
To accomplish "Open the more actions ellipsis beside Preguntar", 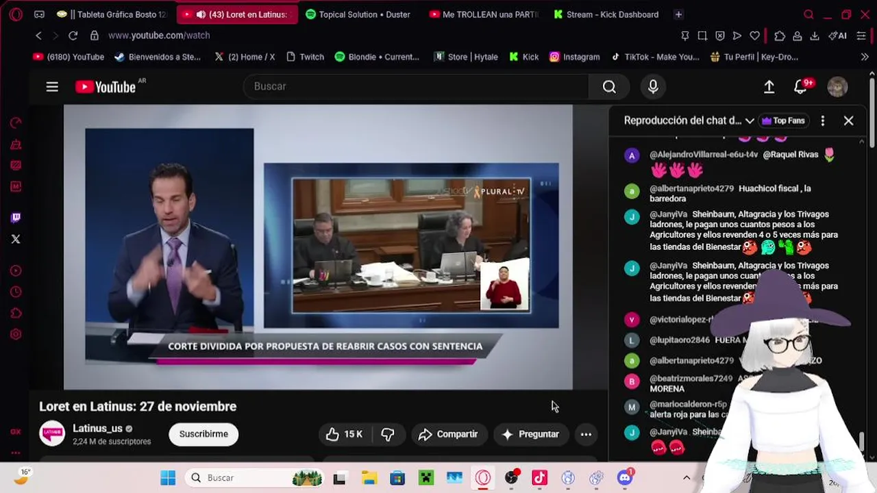I will coord(586,434).
